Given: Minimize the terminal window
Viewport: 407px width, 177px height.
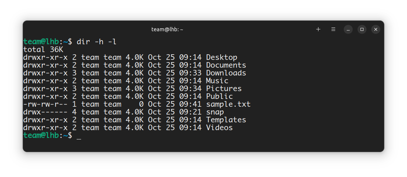Looking at the screenshot, I should click(x=348, y=29).
